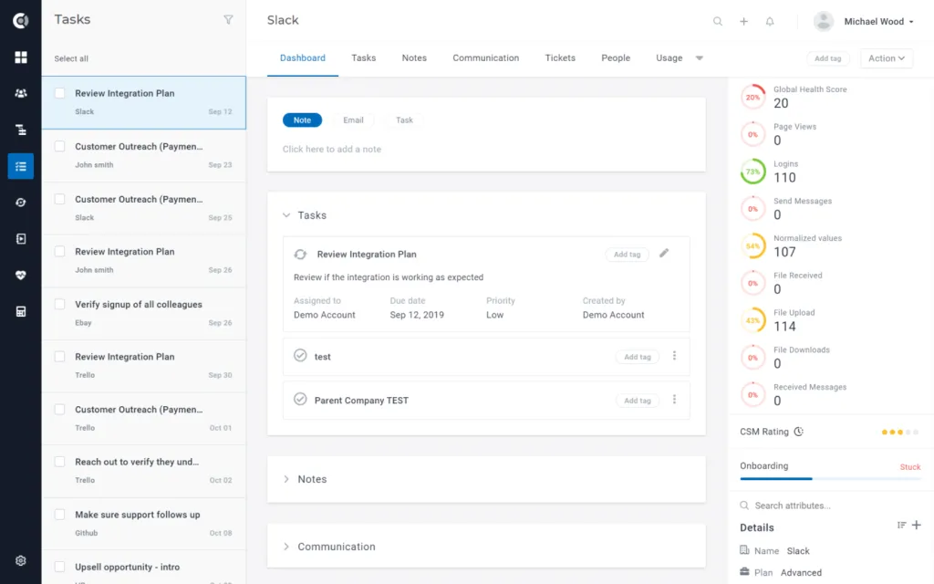Click the Onboarding progress bar
The height and width of the screenshot is (584, 934).
pyautogui.click(x=830, y=478)
